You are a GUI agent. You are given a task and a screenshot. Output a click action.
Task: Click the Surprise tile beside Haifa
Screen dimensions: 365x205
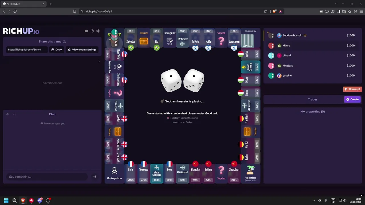click(221, 38)
